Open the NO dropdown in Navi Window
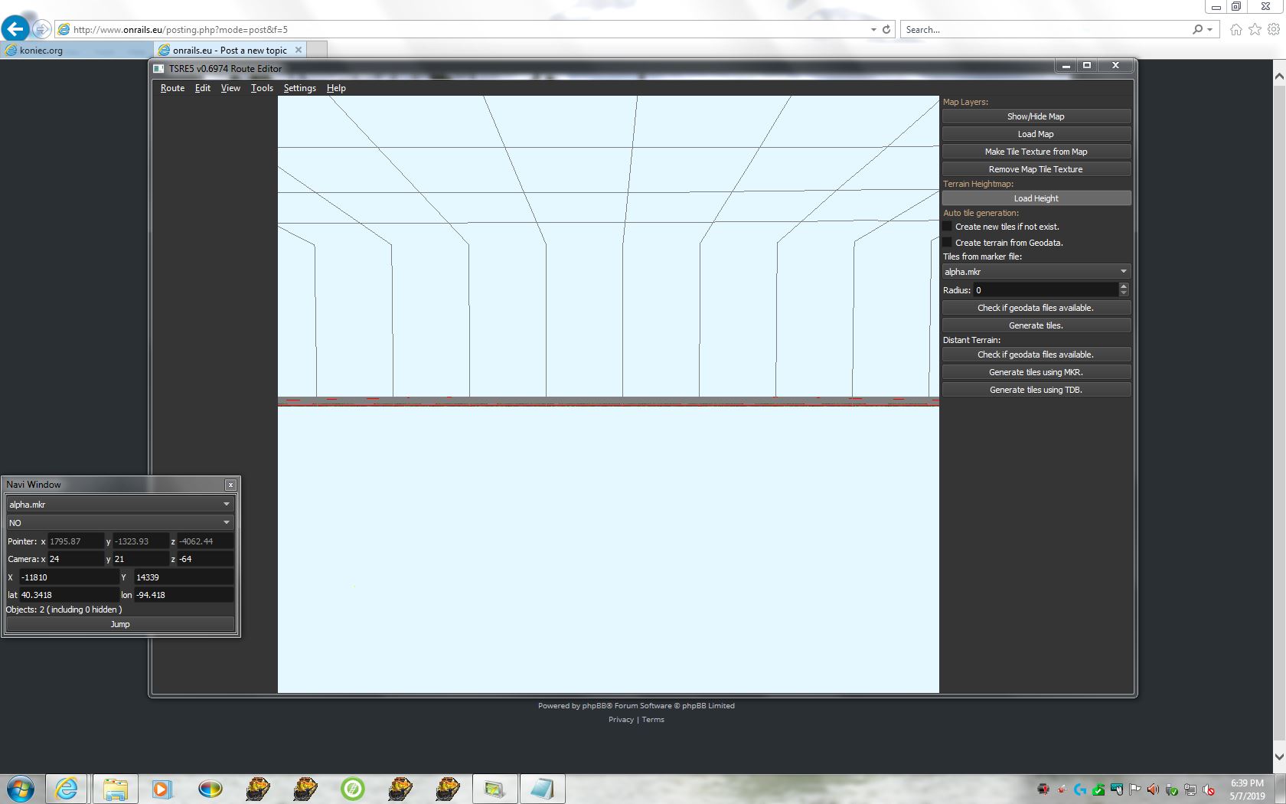 point(119,523)
